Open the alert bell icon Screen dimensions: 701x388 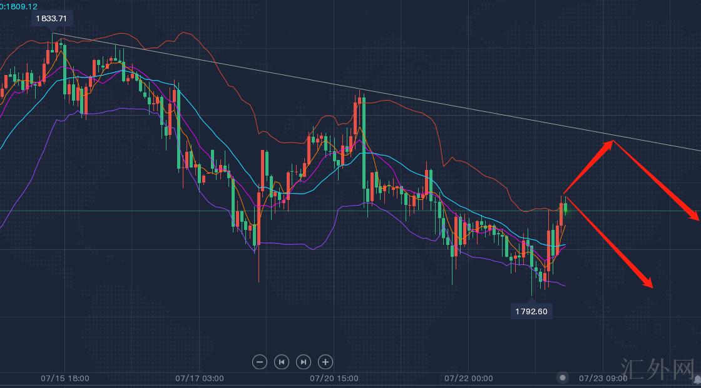697,379
